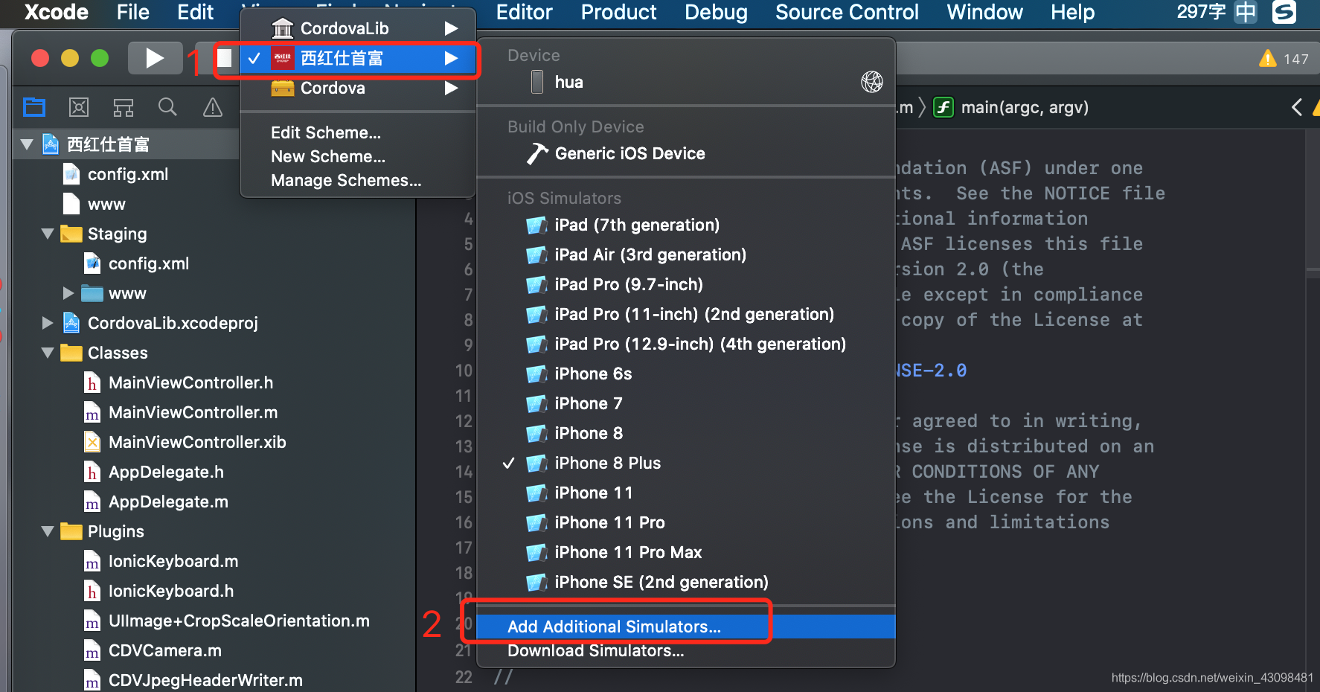Select UIImage+CropScaleOrientation.m file
Screen dimensions: 1320x692
pos(239,621)
